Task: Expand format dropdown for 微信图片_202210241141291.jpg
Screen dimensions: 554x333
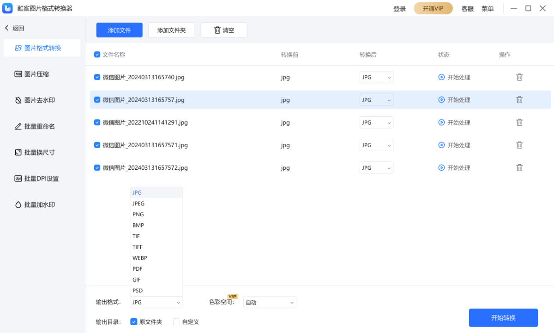Action: (x=376, y=122)
